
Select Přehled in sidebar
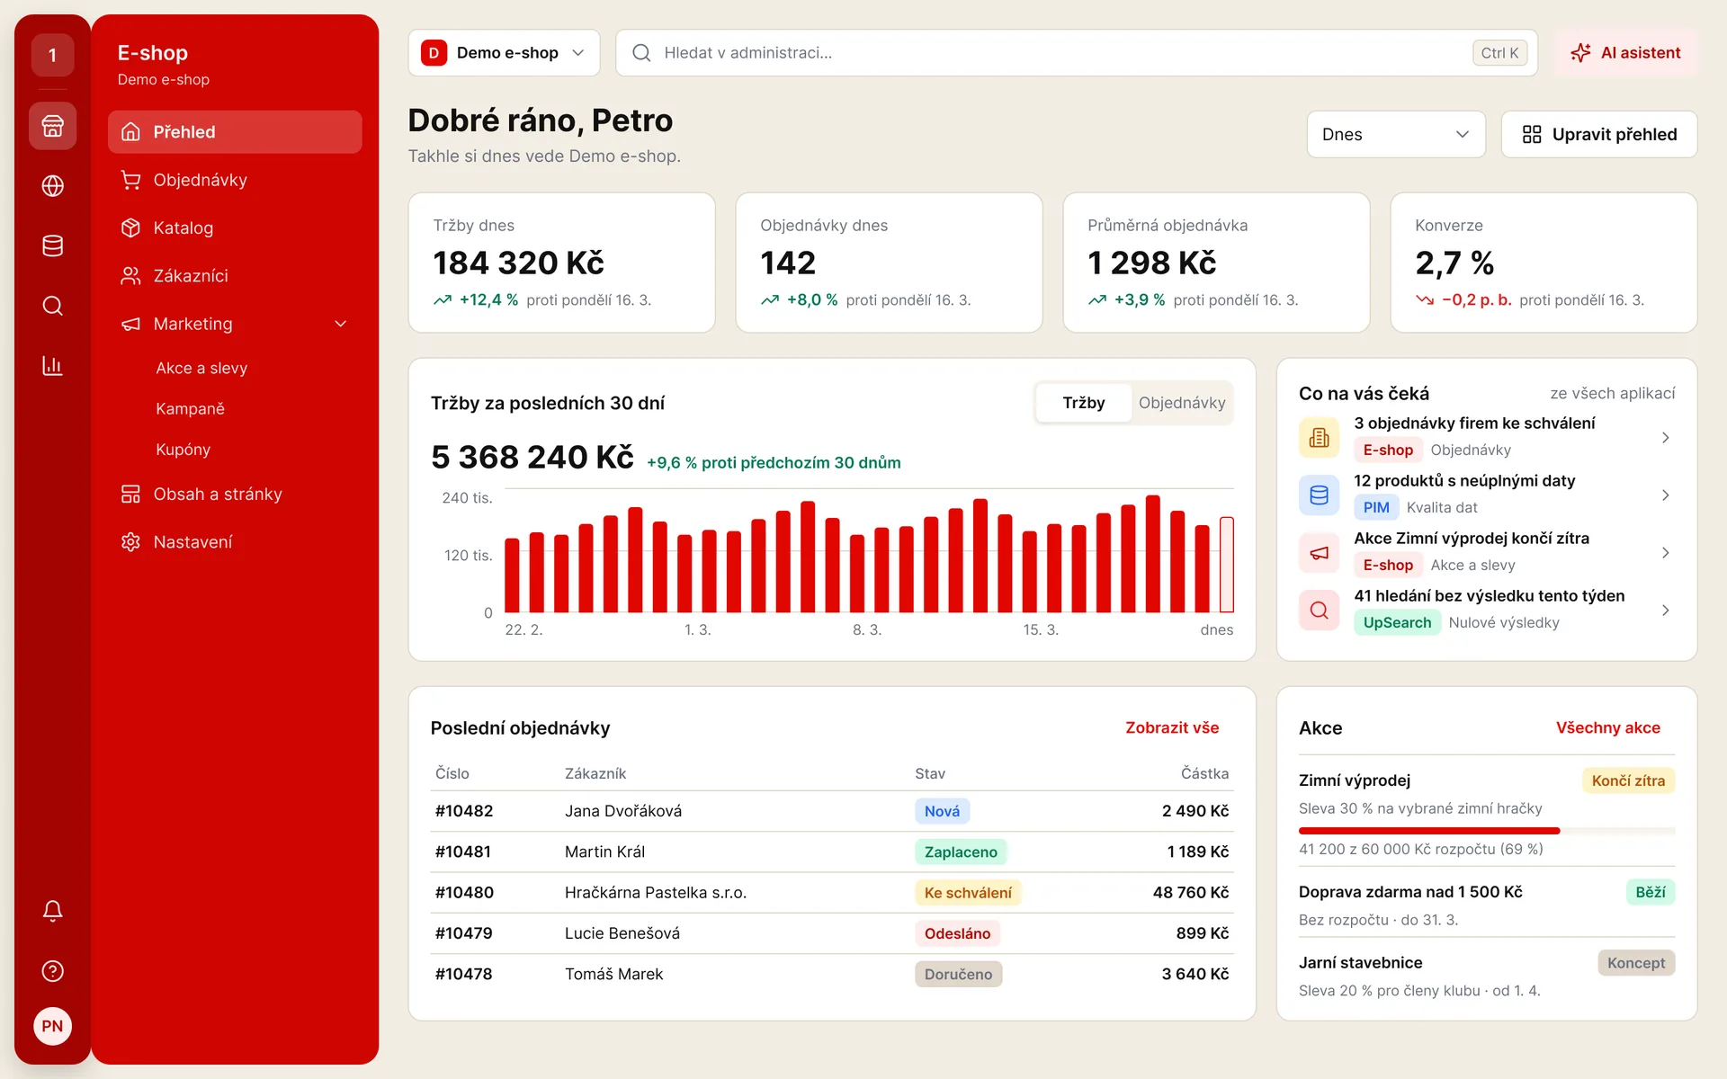[235, 132]
